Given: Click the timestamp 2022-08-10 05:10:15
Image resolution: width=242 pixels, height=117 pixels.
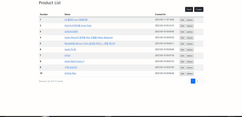Looking at the screenshot, I should [165, 26].
